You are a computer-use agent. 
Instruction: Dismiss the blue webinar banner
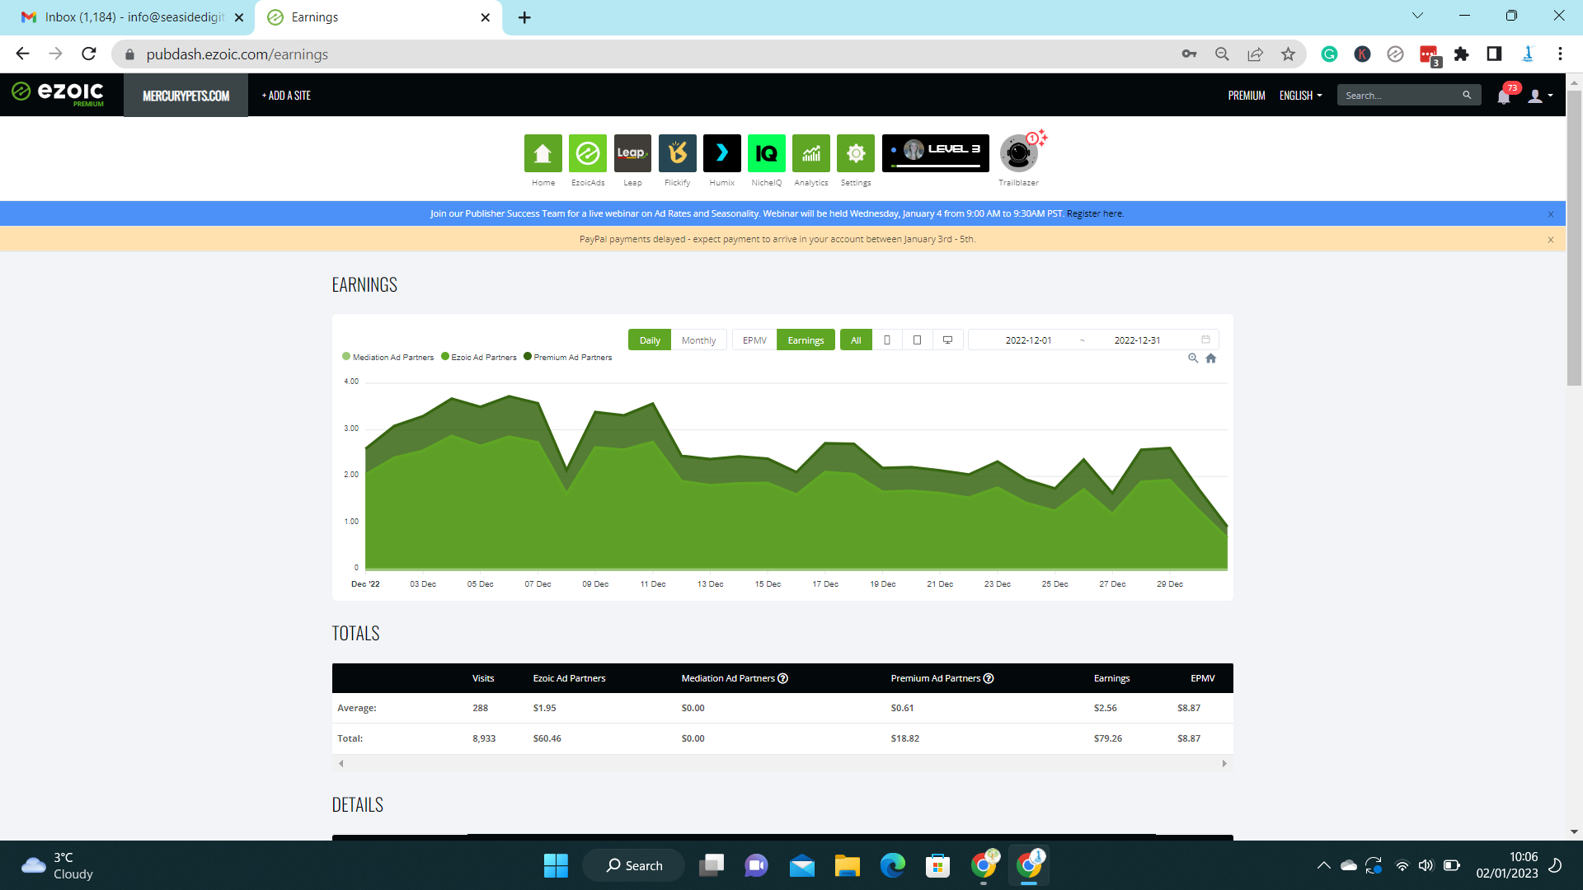click(x=1550, y=214)
